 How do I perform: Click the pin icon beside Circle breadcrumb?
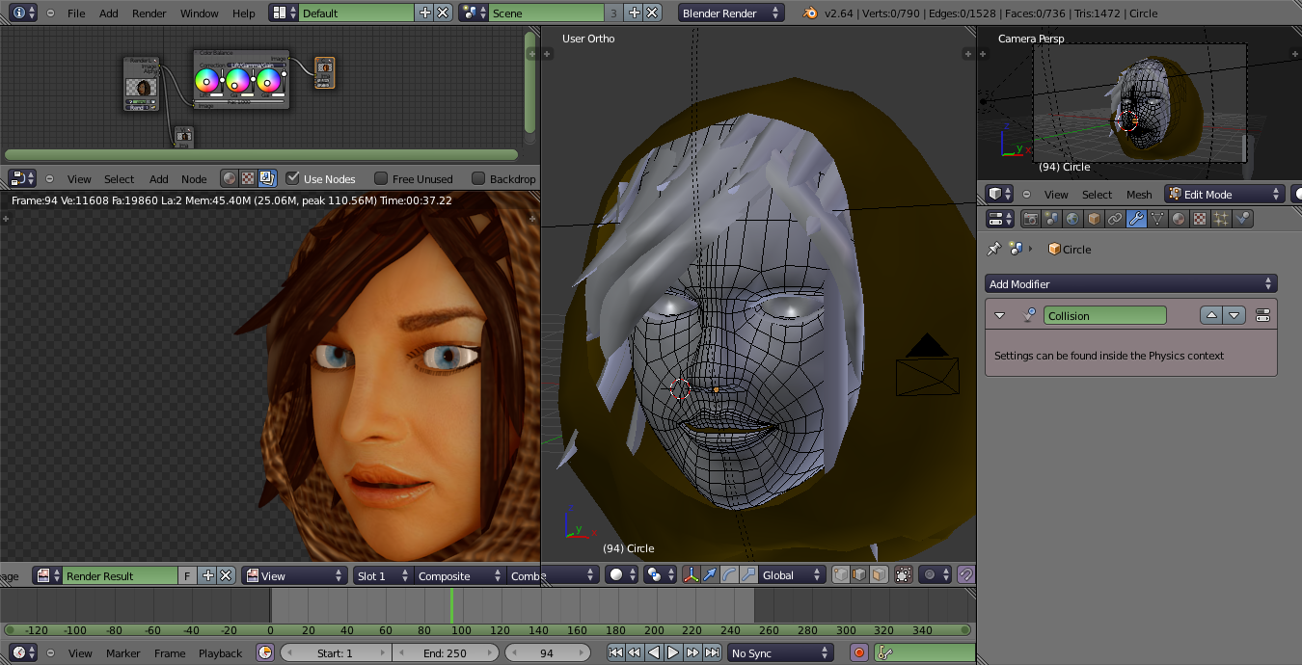[994, 249]
